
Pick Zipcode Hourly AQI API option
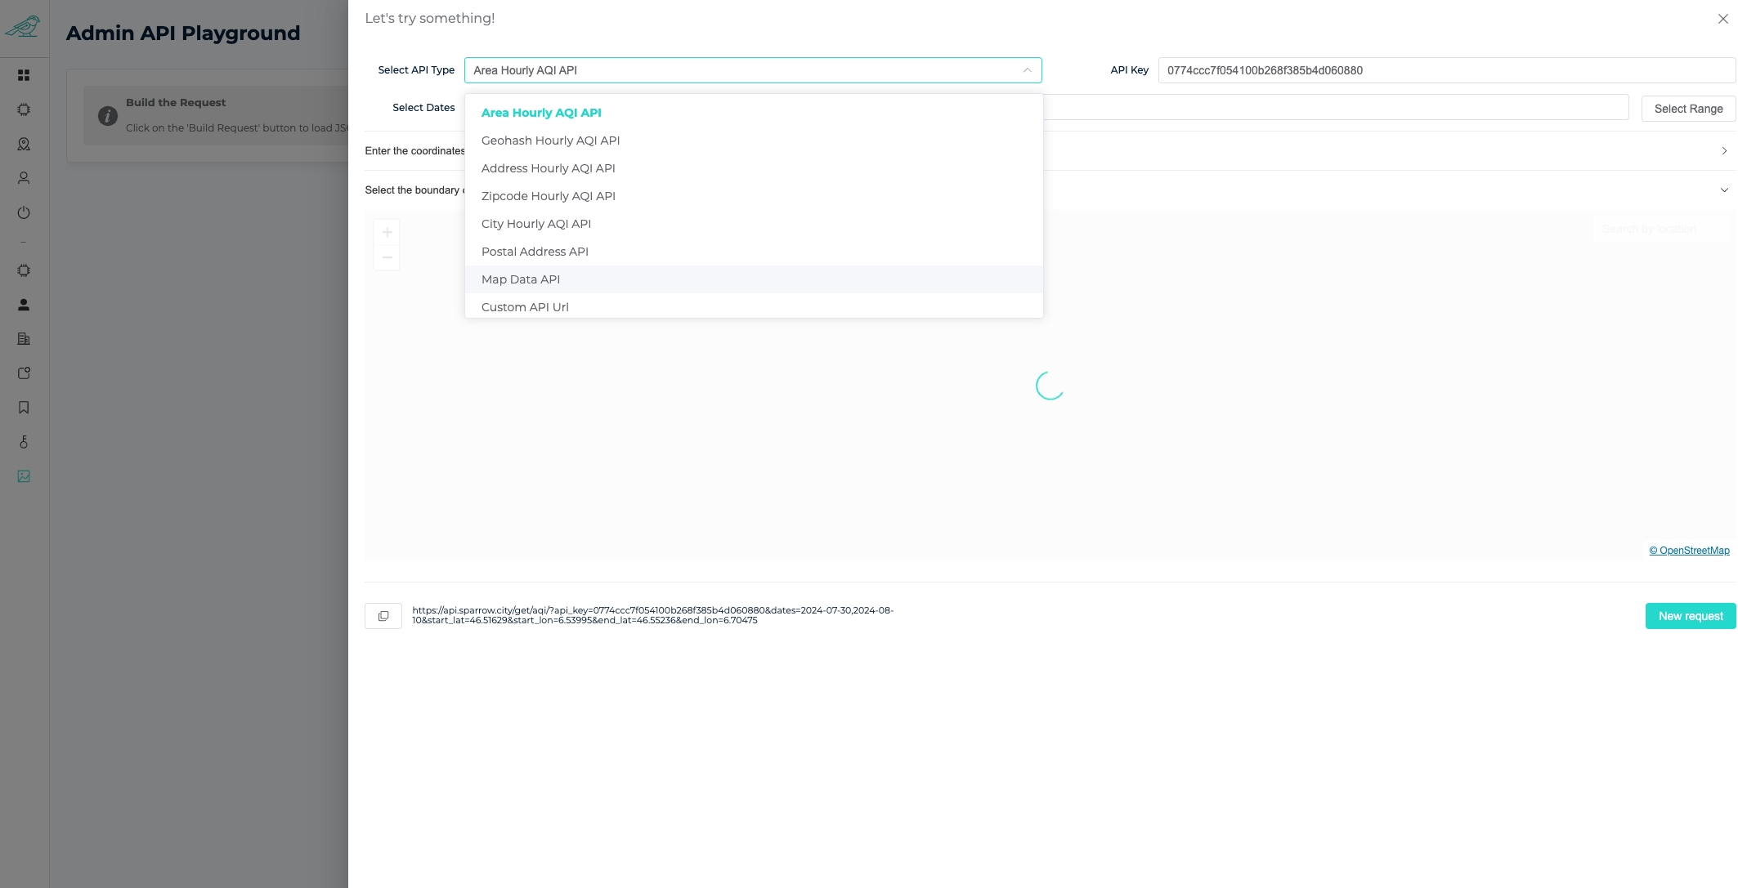548,196
